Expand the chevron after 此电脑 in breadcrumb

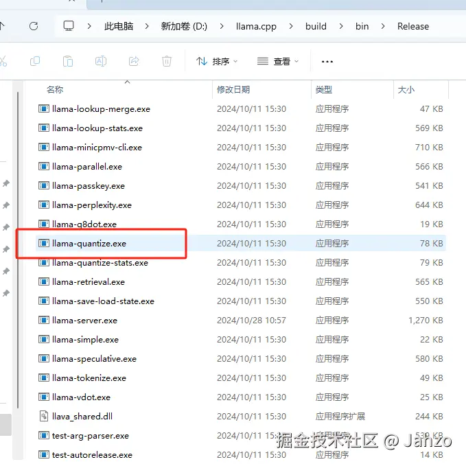[x=147, y=26]
